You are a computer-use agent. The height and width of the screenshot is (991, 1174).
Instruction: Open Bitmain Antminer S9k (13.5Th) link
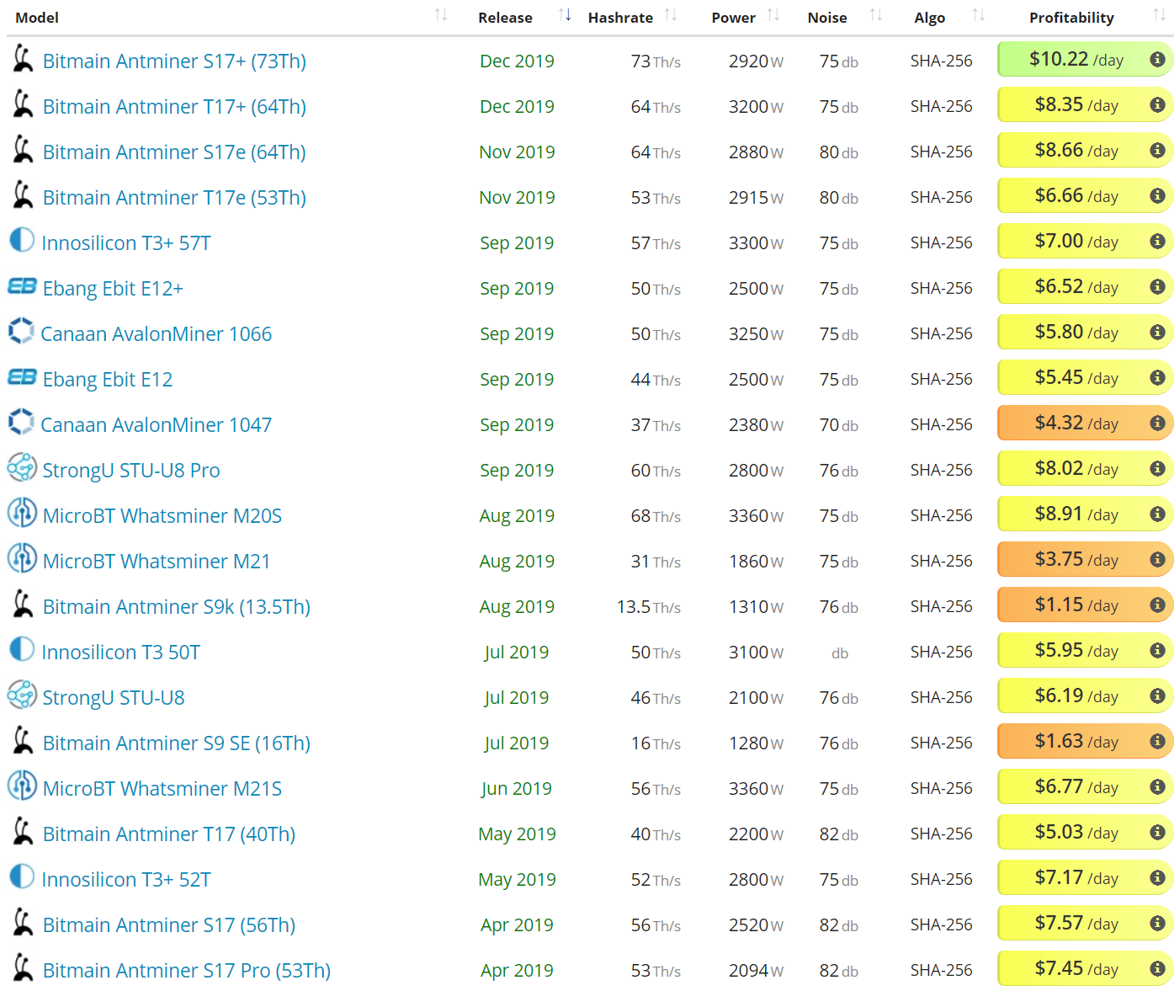pyautogui.click(x=177, y=607)
